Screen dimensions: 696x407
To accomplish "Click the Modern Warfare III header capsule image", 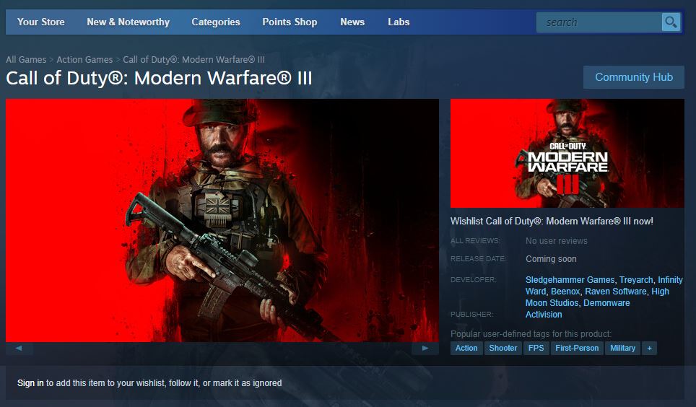I will [567, 153].
